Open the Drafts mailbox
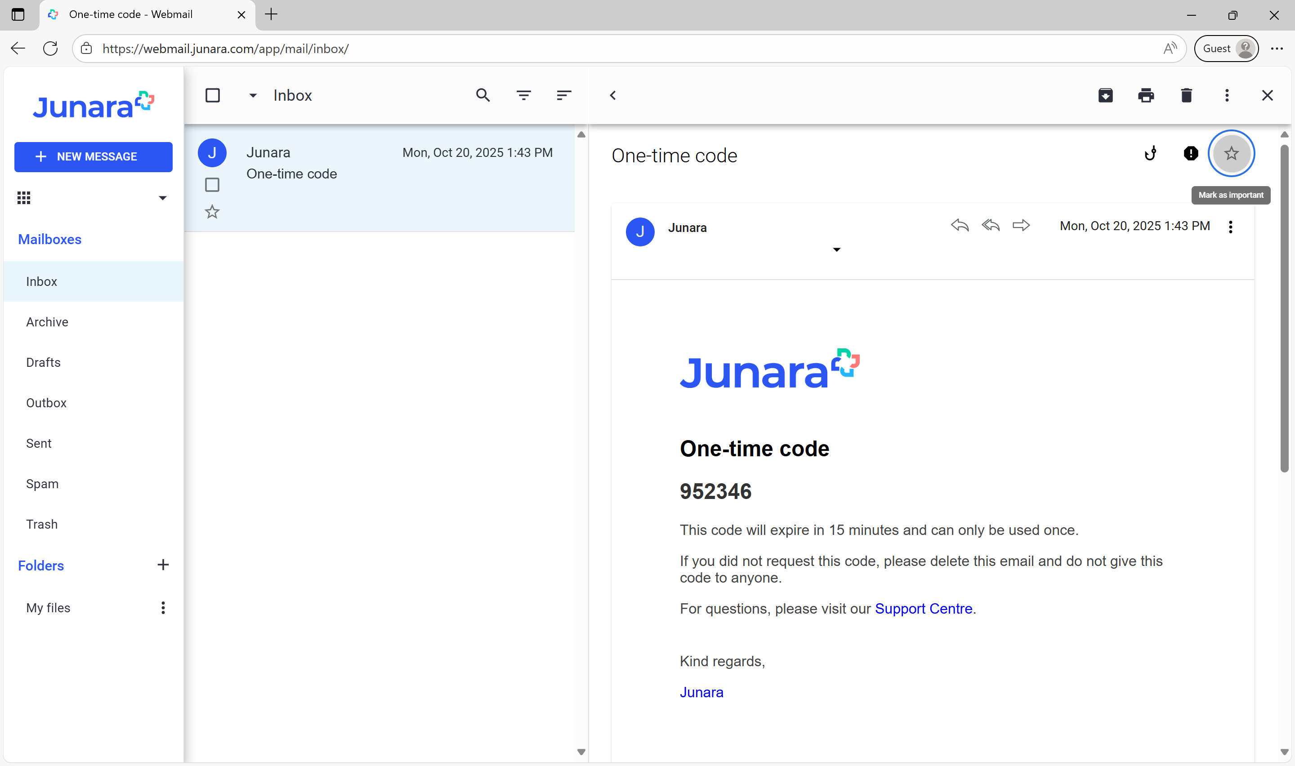 [x=94, y=362]
